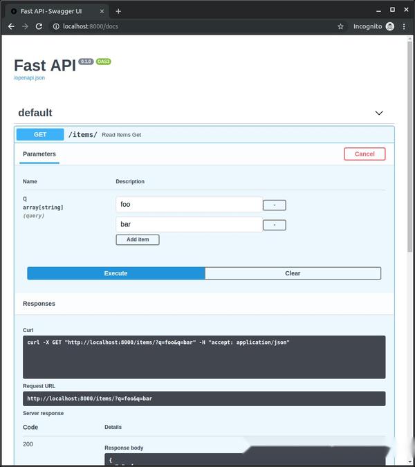
Task: Click the browser back arrow
Action: (11, 26)
